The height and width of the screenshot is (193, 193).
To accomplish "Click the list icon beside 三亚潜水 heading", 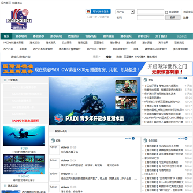I will click(x=5, y=80).
